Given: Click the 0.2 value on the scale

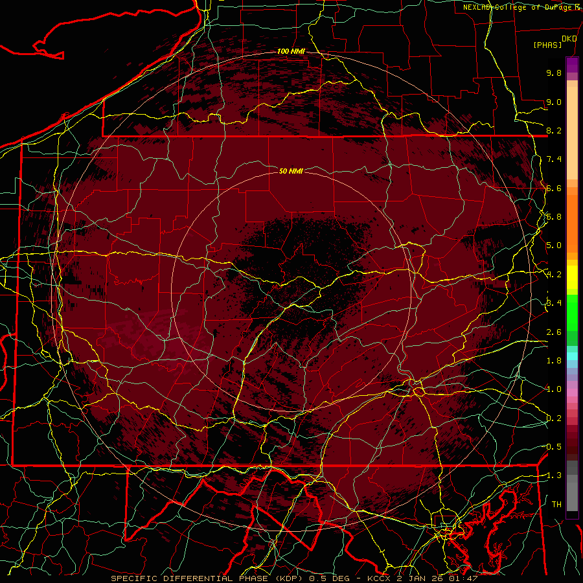Looking at the screenshot, I should pyautogui.click(x=554, y=418).
